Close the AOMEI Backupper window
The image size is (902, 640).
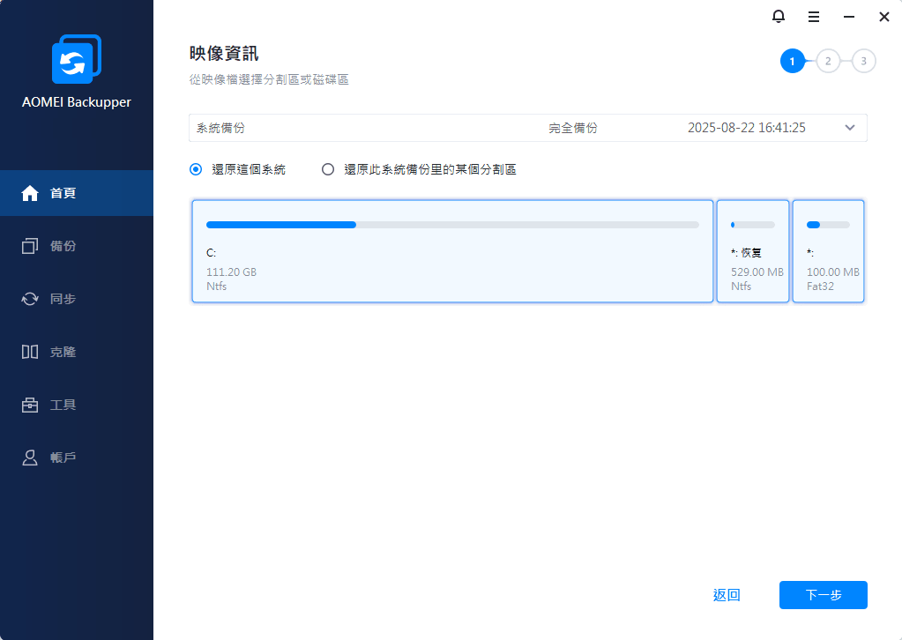pos(884,18)
